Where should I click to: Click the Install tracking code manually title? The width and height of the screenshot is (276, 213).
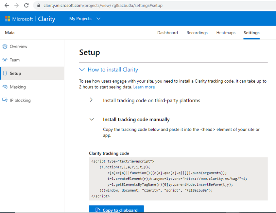click(x=136, y=120)
